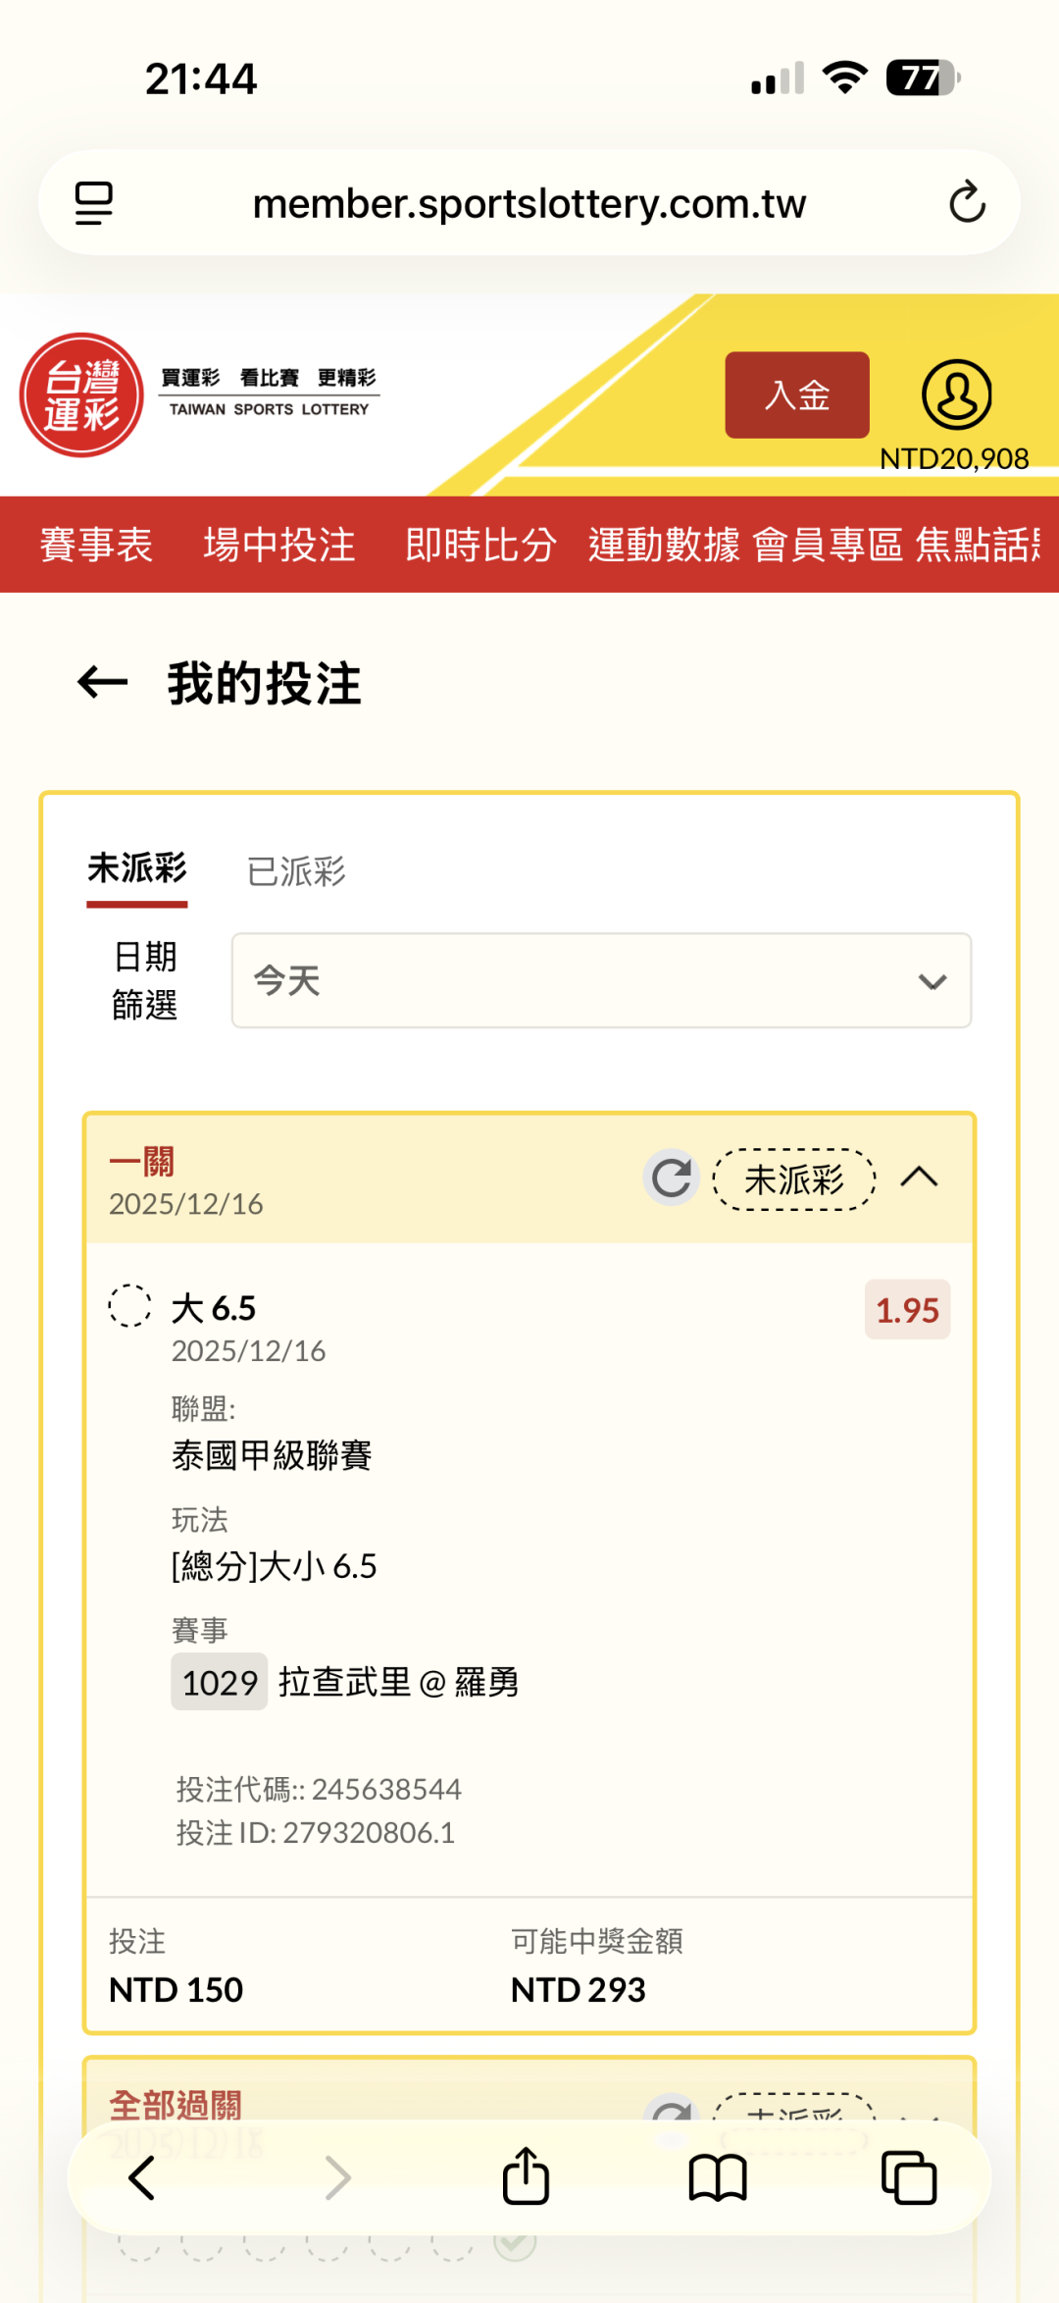Viewport: 1059px width, 2303px height.
Task: Tap the member.sportslottery.com.tw address field
Action: [x=529, y=203]
